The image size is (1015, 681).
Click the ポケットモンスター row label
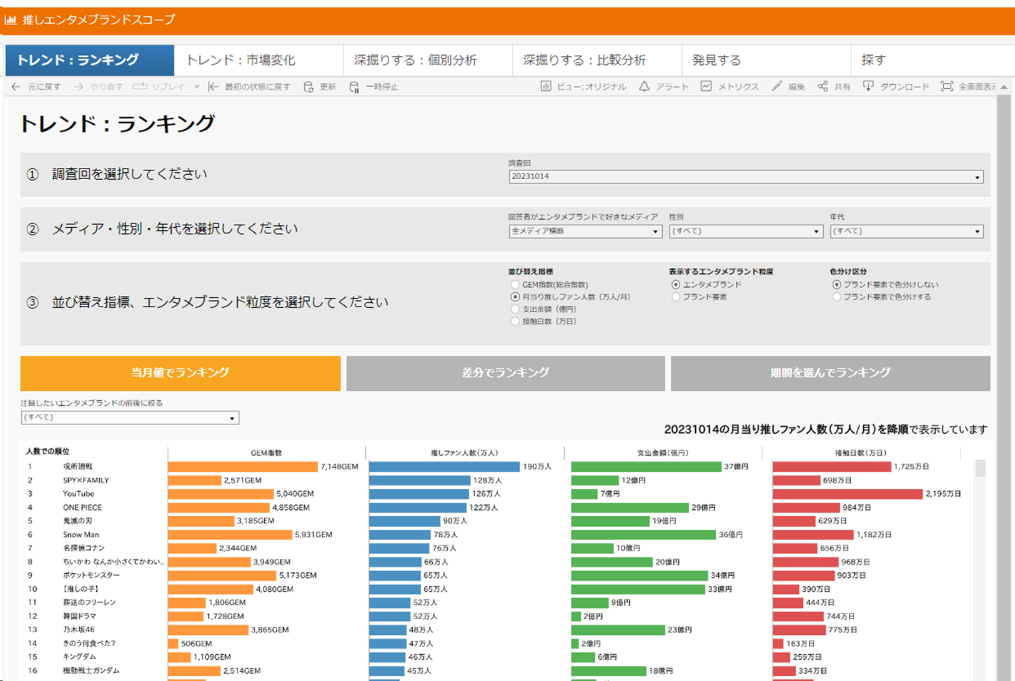(x=91, y=576)
